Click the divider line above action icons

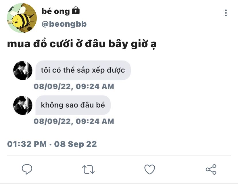coord(119,156)
